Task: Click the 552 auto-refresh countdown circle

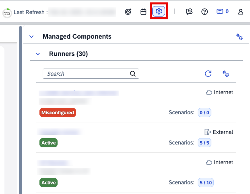Action: pyautogui.click(x=7, y=13)
